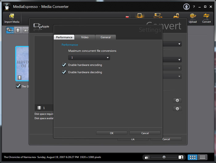Click the Import Media icon
This screenshot has height=163, width=216.
[x=12, y=16]
